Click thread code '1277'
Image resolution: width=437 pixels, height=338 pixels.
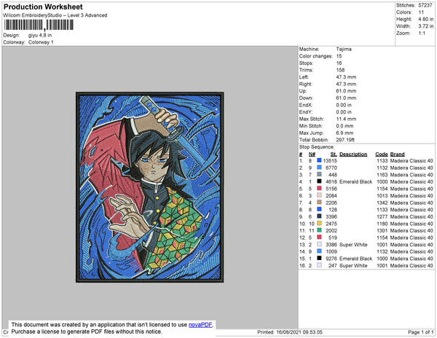[x=382, y=216]
